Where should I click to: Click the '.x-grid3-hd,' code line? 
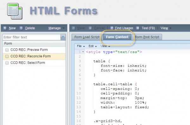(x=108, y=121)
